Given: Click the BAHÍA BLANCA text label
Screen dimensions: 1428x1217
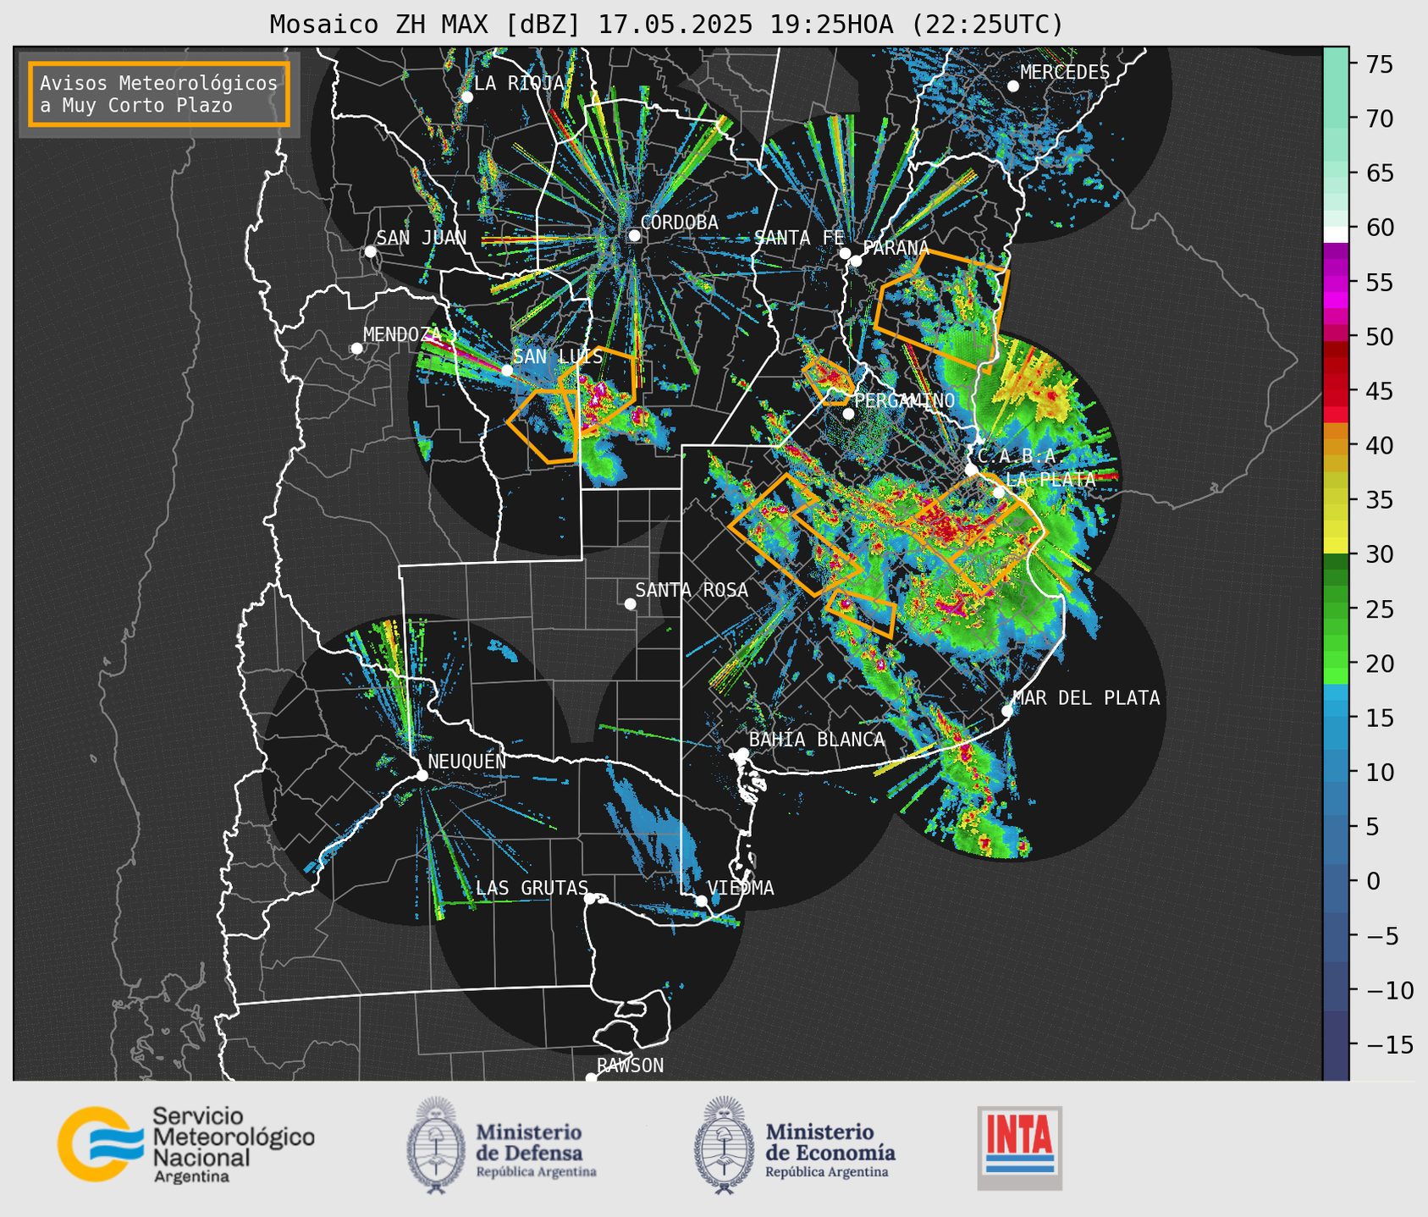Looking at the screenshot, I should click(x=817, y=740).
